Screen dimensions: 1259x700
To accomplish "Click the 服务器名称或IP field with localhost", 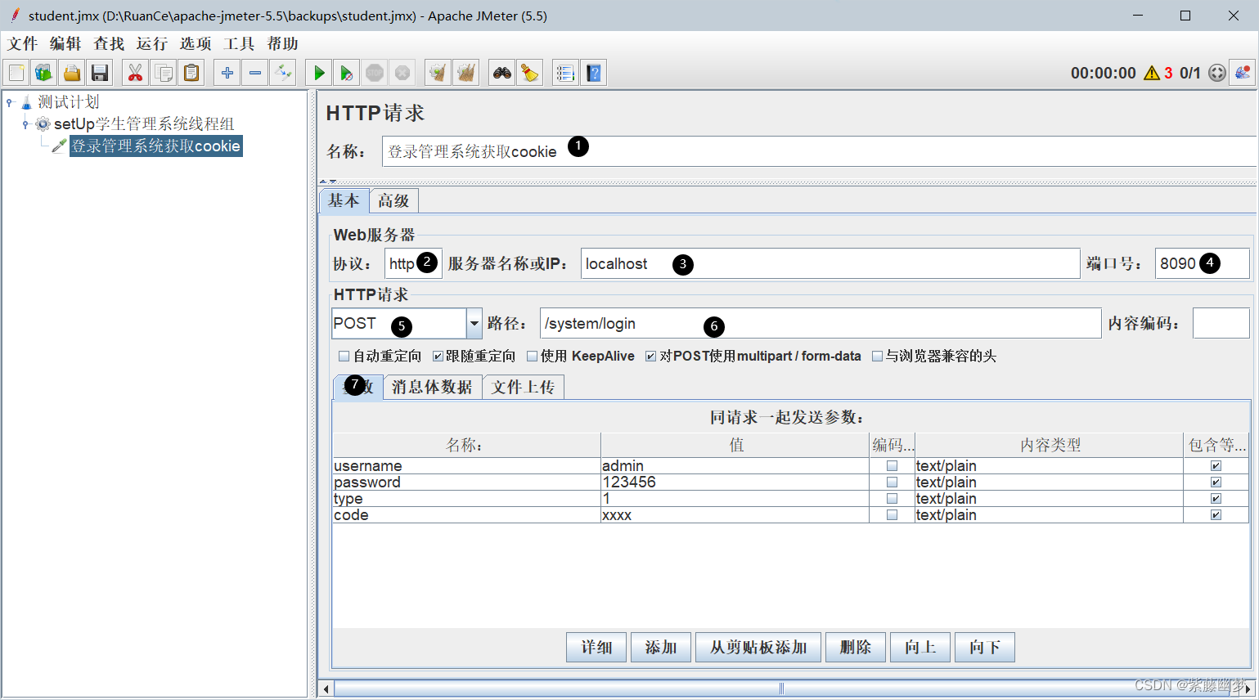I will coord(830,263).
